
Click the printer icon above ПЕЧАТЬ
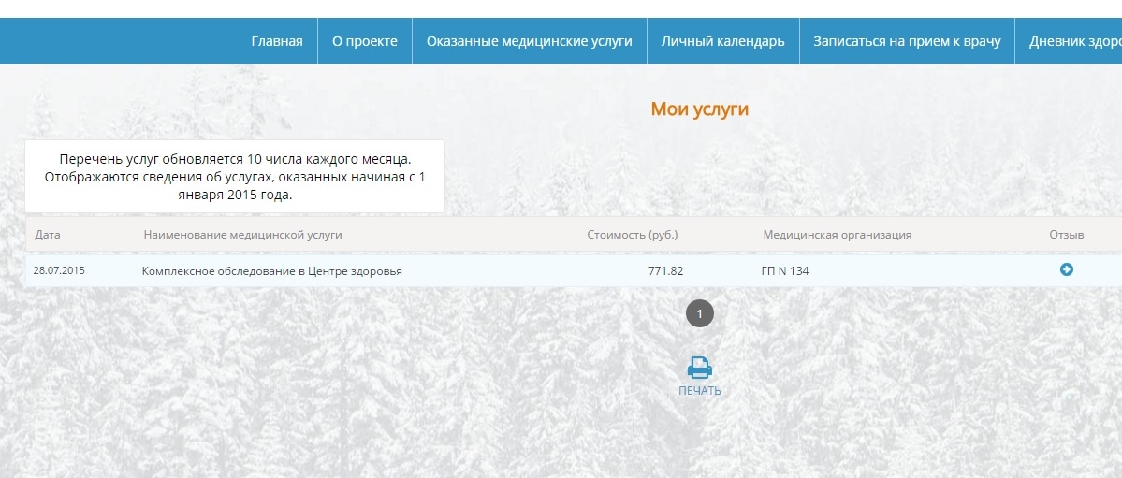700,368
